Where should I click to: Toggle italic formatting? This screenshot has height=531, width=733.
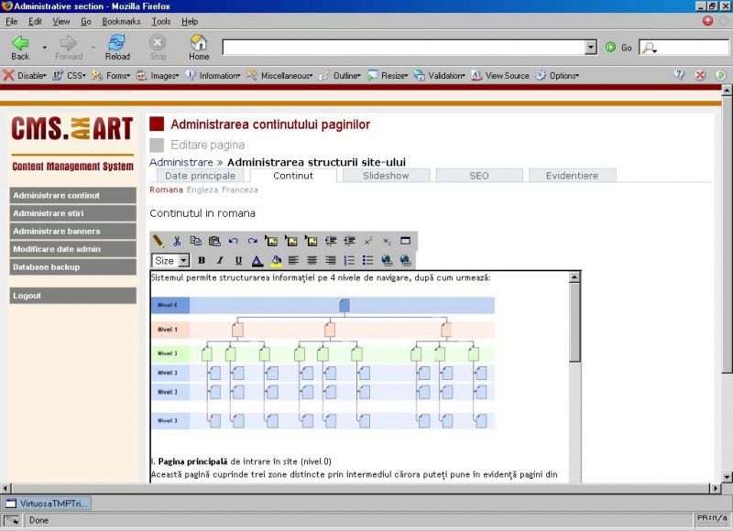pyautogui.click(x=220, y=261)
